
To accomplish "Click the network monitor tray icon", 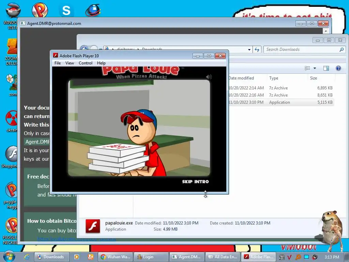I will (x=306, y=257).
